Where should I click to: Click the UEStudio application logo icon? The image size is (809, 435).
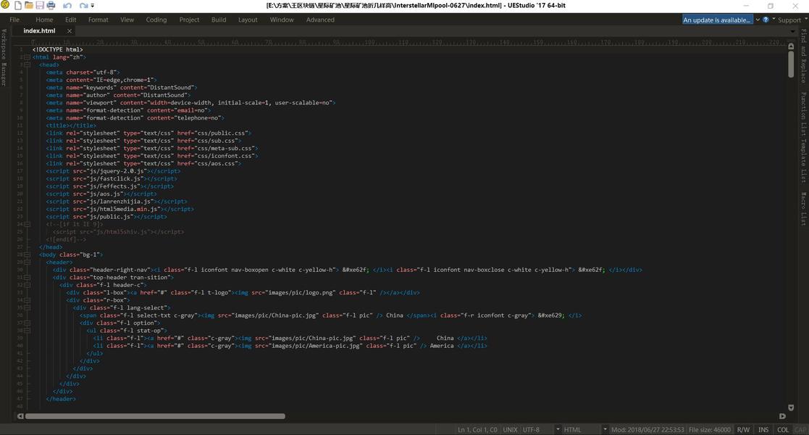(x=5, y=5)
